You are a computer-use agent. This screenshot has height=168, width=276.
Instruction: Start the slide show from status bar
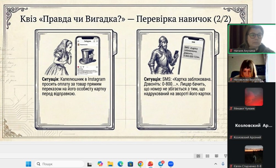[x=225, y=156]
